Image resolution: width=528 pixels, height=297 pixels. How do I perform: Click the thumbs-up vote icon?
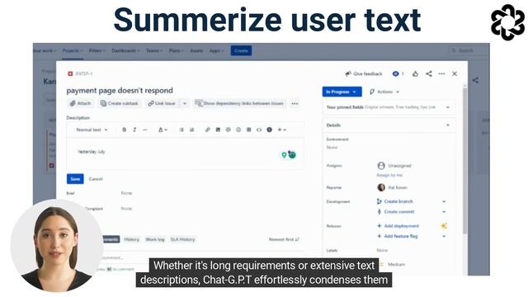pos(415,73)
